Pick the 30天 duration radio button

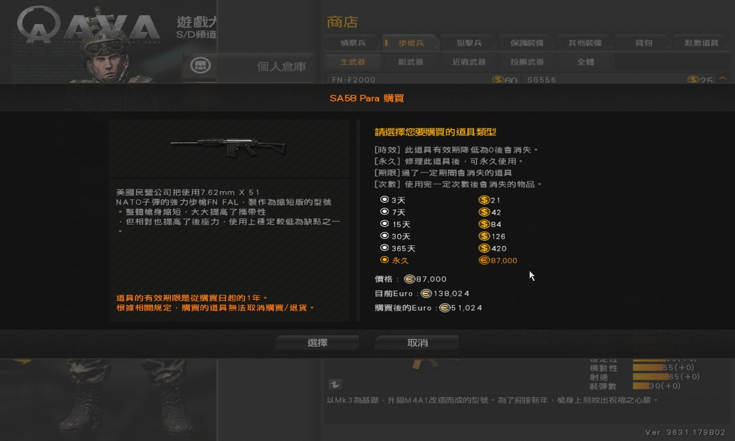point(384,236)
